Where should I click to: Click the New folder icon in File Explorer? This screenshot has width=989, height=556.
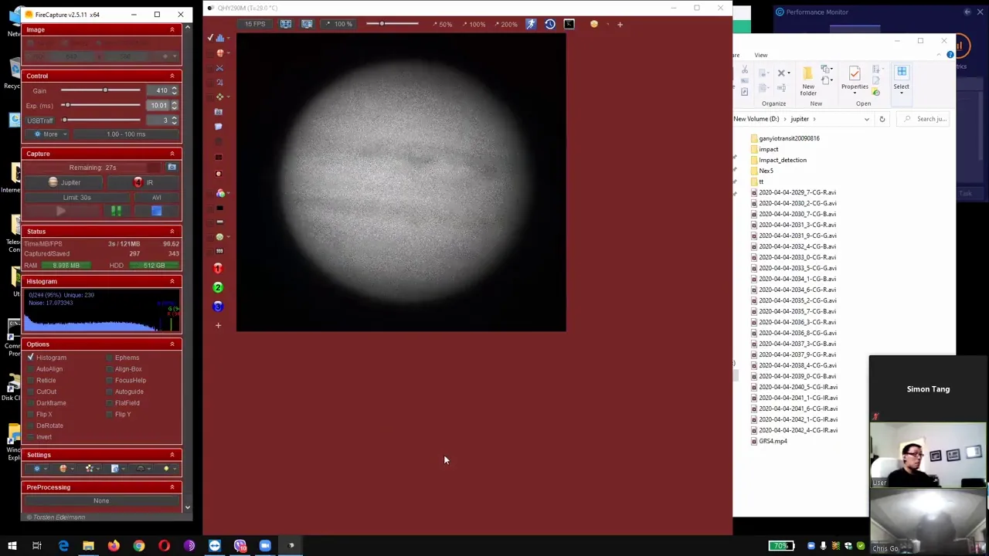pos(808,80)
